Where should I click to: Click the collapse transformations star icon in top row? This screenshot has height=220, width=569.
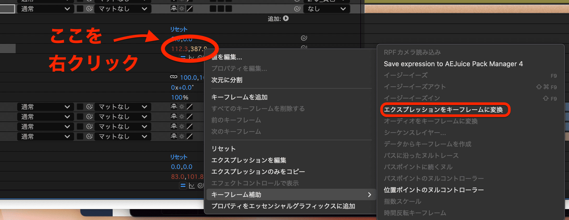(182, 9)
